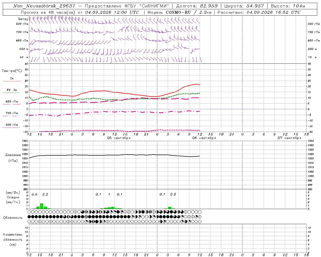The width and height of the screenshot is (321, 257).
Task: Select the Долгота 82.959 header field
Action: tap(197, 6)
